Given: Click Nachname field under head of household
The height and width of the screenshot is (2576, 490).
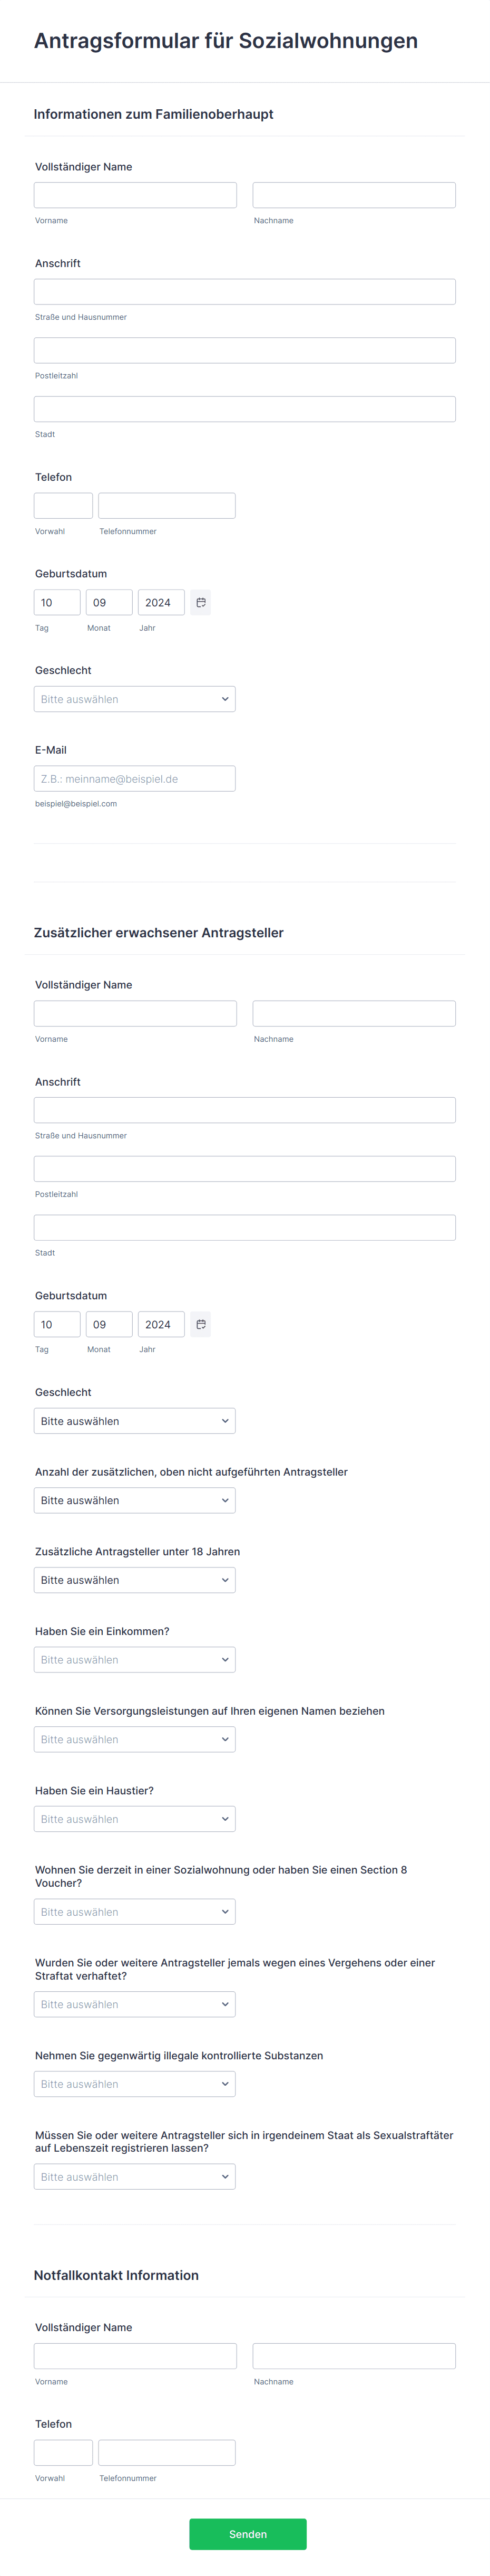Looking at the screenshot, I should click(354, 195).
